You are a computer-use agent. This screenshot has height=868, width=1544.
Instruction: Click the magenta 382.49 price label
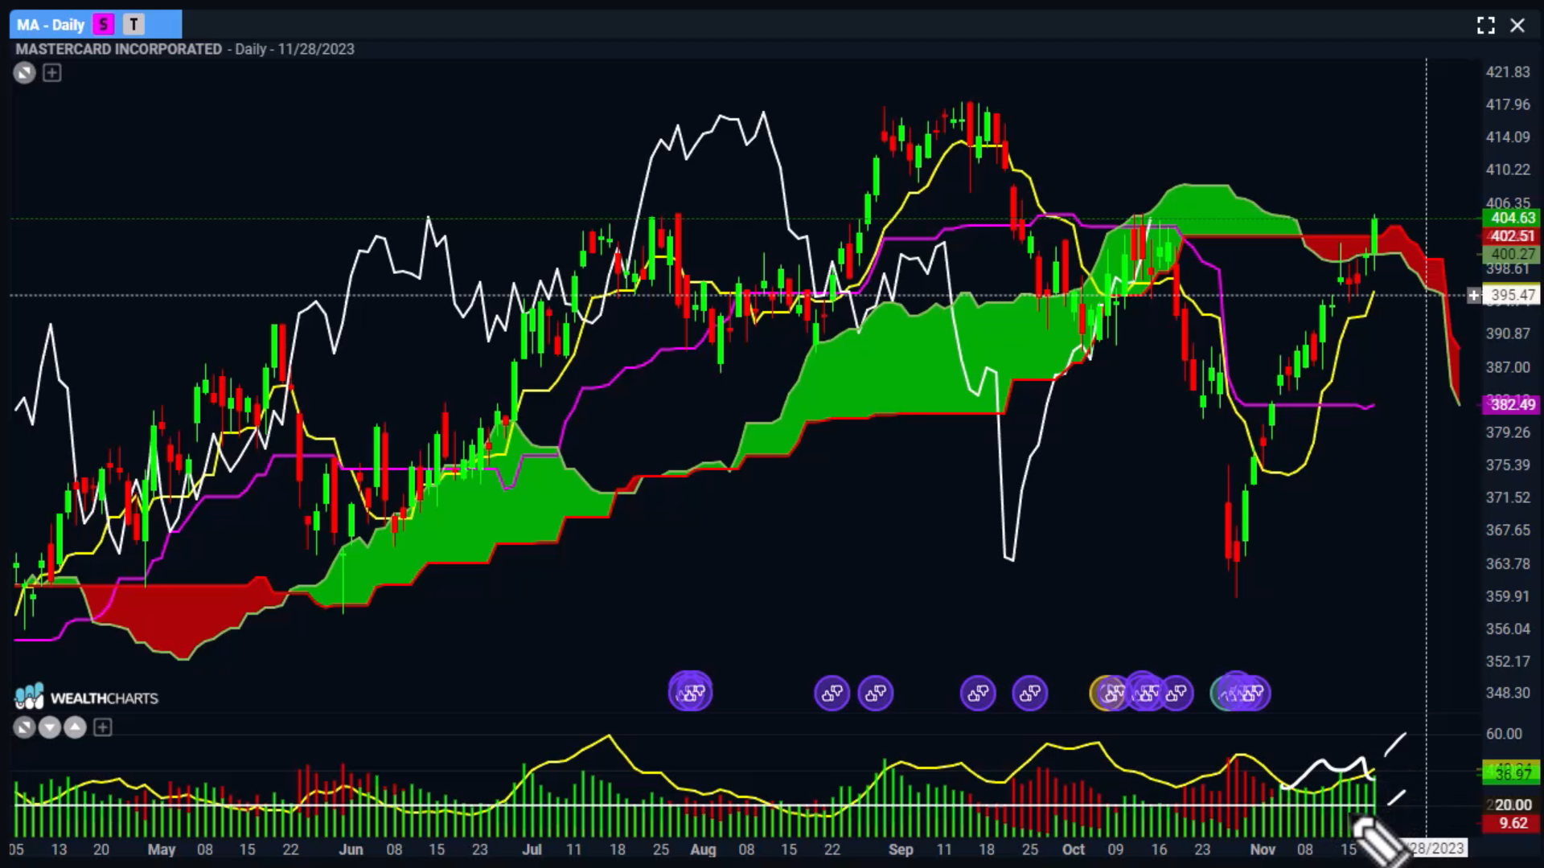[1511, 404]
